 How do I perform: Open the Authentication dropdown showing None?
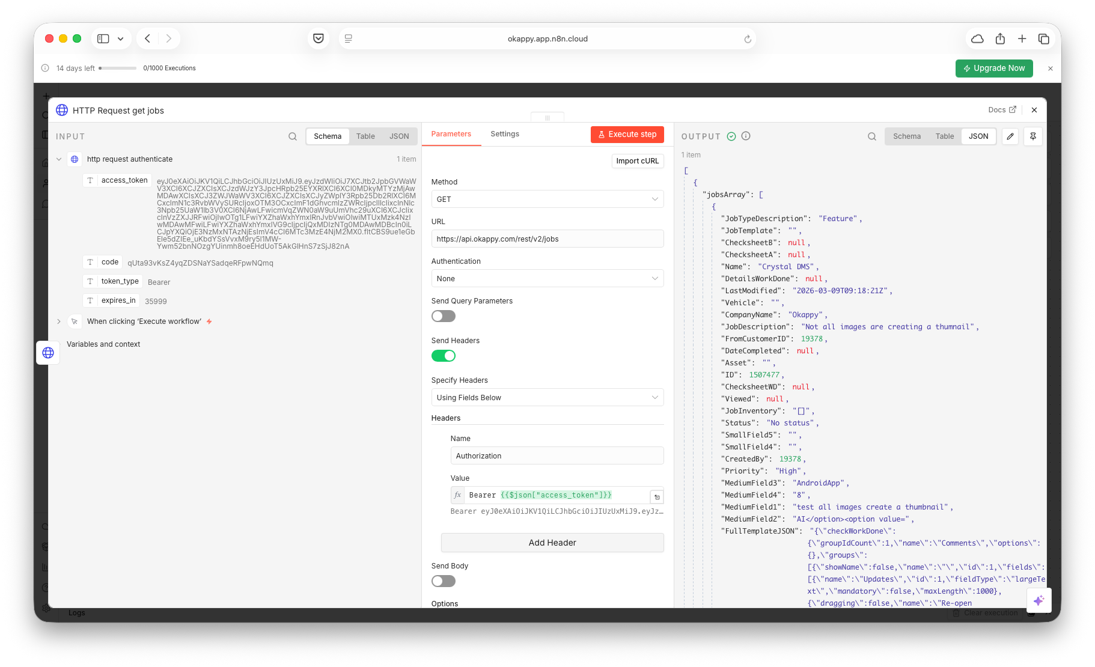pyautogui.click(x=547, y=278)
